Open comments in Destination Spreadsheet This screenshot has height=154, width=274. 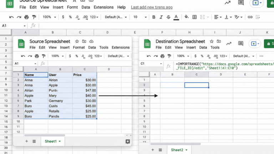point(240,43)
